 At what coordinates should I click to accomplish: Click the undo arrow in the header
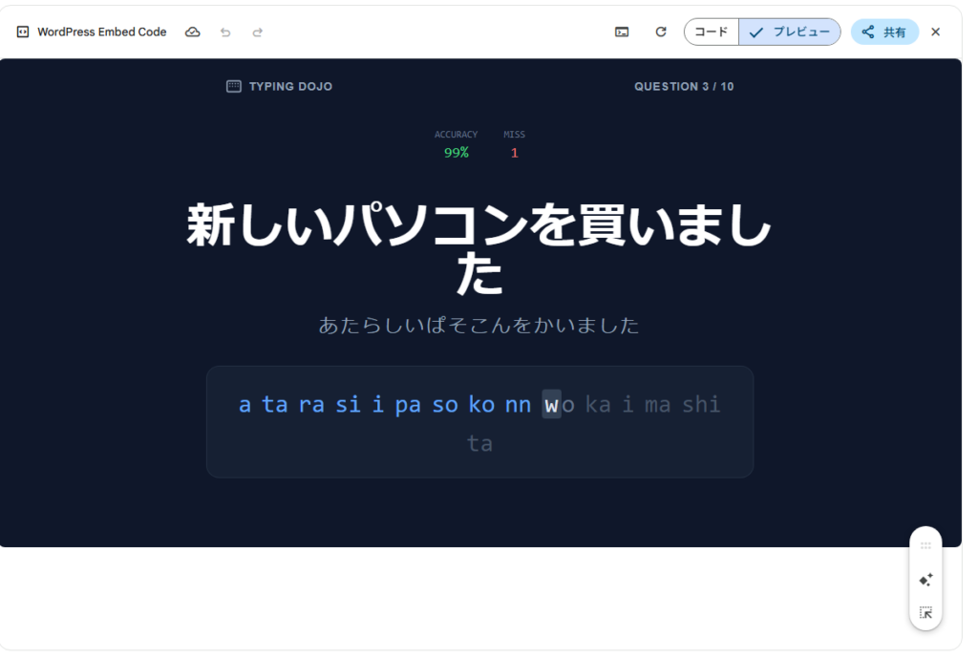click(225, 32)
